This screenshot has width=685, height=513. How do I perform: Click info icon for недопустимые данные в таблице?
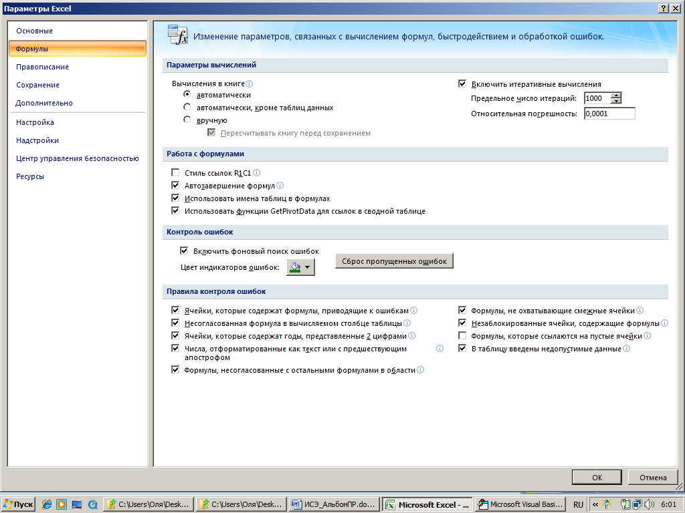[x=626, y=349]
